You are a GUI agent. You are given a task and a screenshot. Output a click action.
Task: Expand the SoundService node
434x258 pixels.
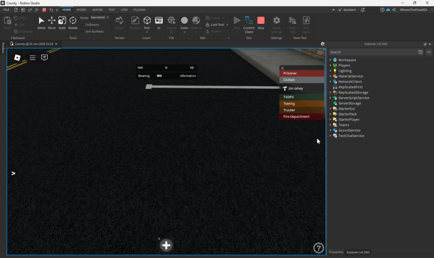coord(330,130)
